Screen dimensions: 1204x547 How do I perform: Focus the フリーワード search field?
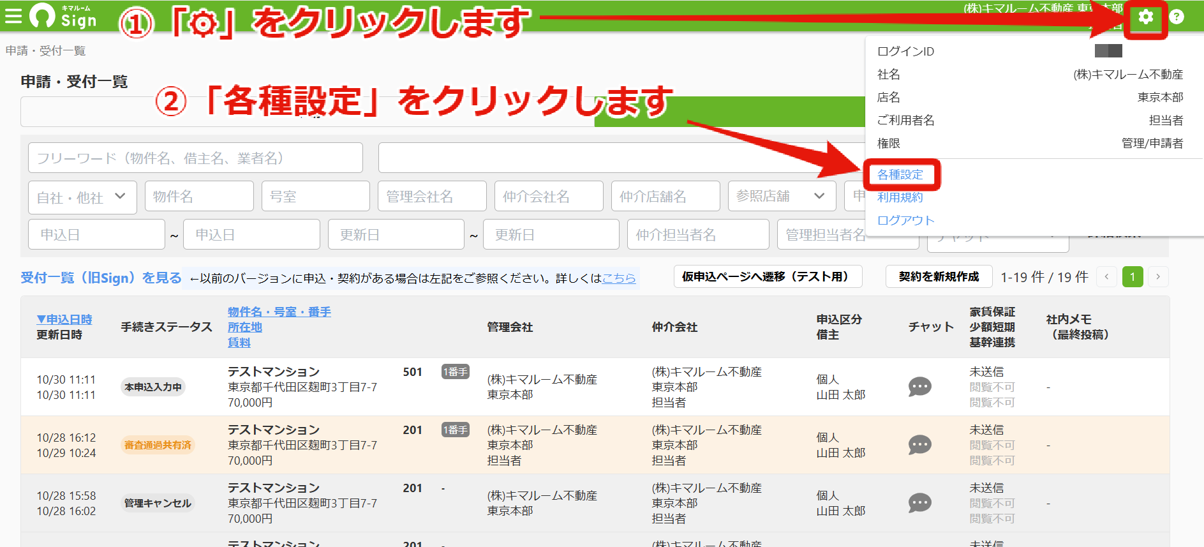(x=195, y=158)
